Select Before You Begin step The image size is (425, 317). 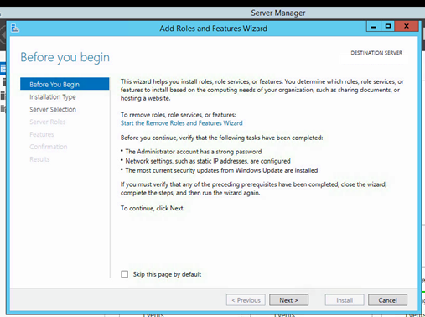[65, 84]
